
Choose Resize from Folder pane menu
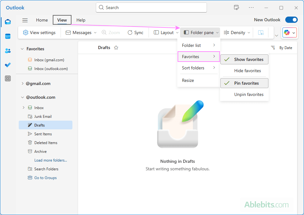pyautogui.click(x=199, y=80)
